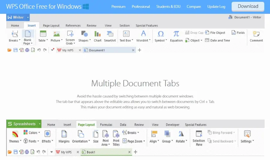Open the Align icon
The height and width of the screenshot is (160, 270).
tap(154, 134)
